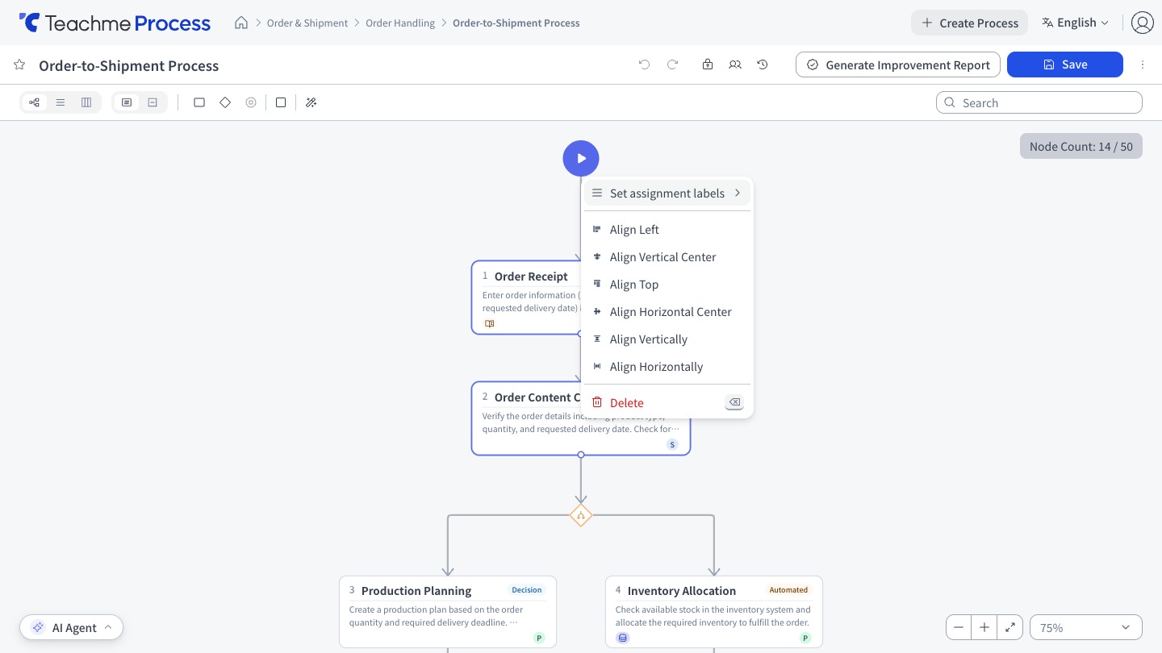Click Generate Improvement Report
This screenshot has height=653, width=1162.
coord(898,64)
